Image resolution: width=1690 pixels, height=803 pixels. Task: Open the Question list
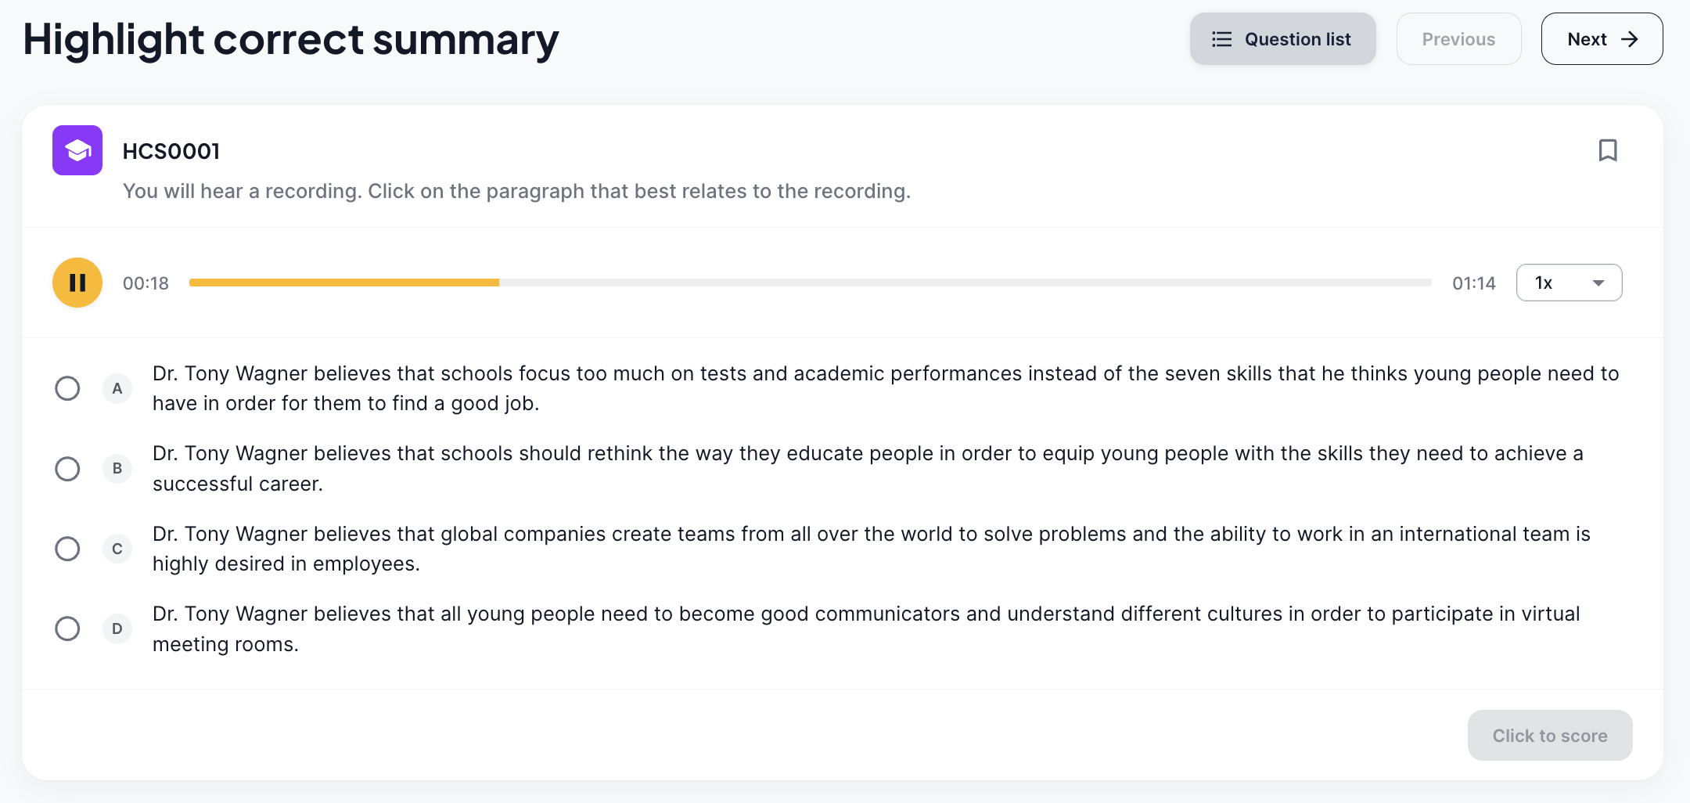click(x=1282, y=39)
